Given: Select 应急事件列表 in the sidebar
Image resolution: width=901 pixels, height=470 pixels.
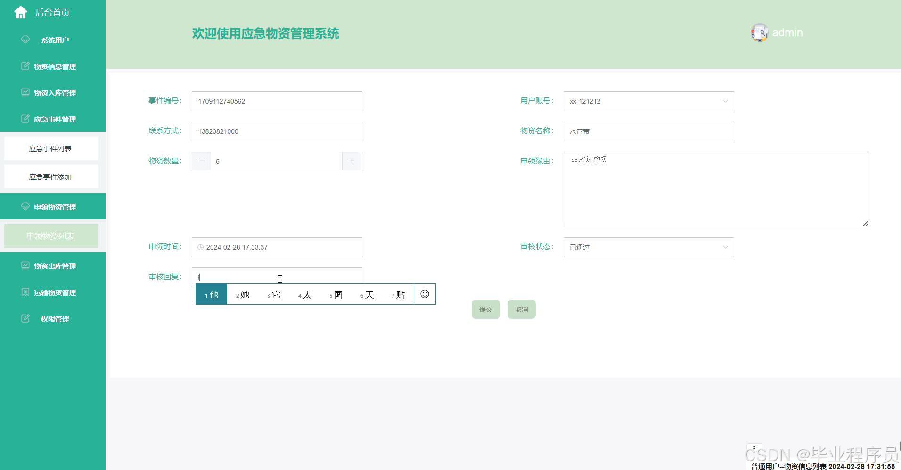Looking at the screenshot, I should pos(51,148).
